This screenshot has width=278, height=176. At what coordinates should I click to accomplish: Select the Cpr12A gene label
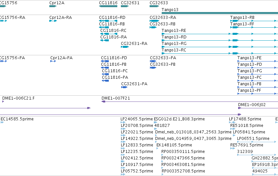coord(57,3)
